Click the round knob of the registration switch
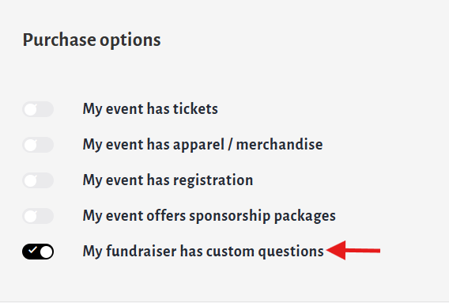This screenshot has width=449, height=303. (x=31, y=181)
